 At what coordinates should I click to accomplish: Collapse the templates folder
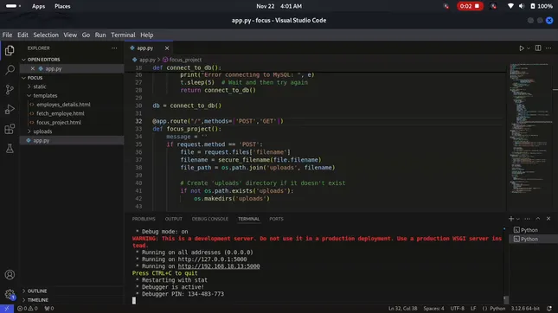pos(45,95)
